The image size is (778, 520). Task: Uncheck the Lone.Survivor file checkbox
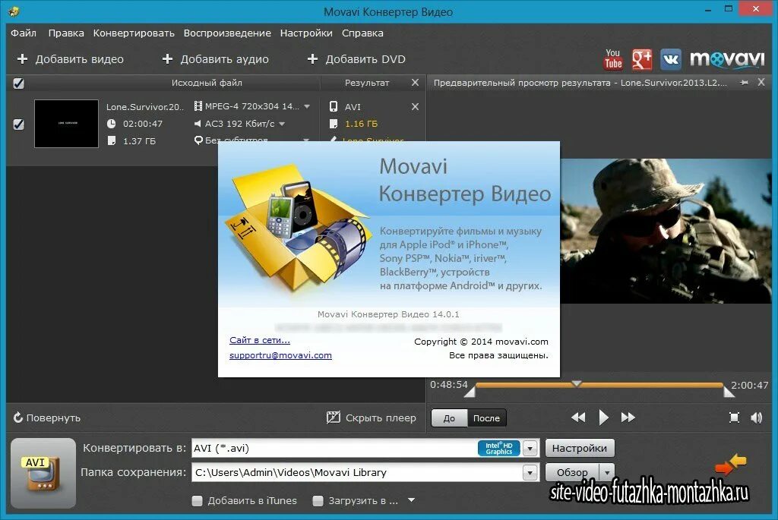point(18,124)
